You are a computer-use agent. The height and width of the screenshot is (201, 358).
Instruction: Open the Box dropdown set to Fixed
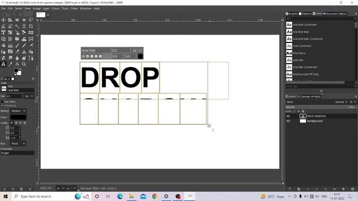(18, 143)
